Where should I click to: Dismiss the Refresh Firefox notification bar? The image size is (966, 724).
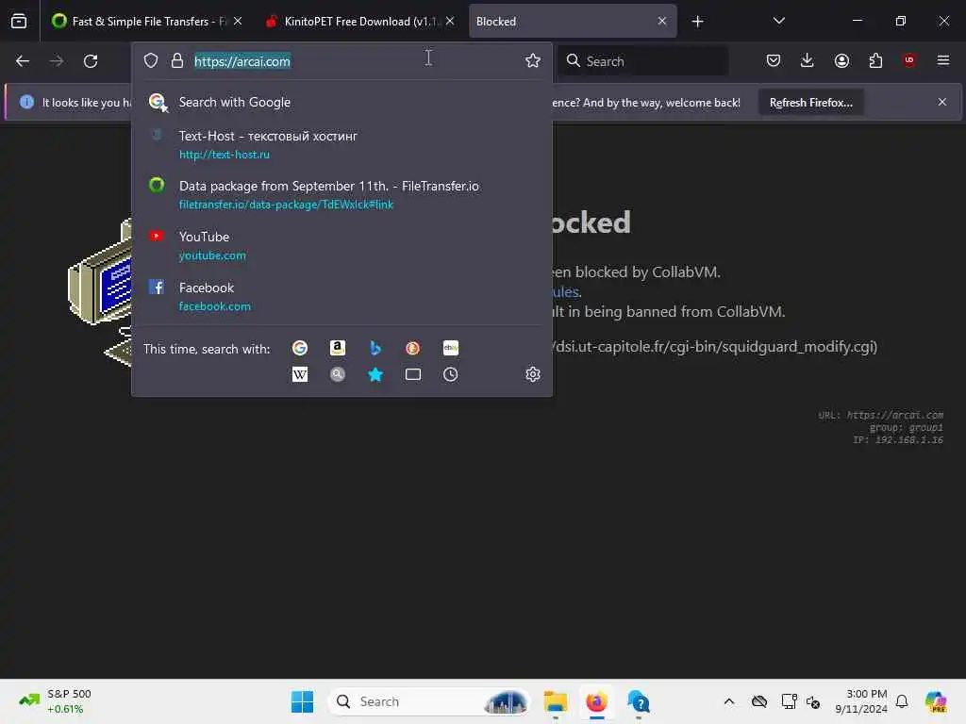(x=942, y=102)
